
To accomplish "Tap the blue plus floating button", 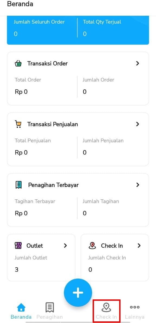I will 78,293.
